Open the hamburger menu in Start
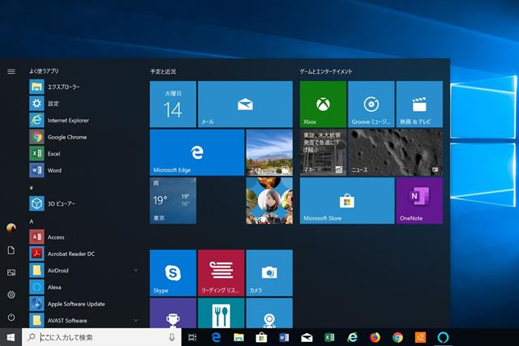This screenshot has width=519, height=346. pyautogui.click(x=11, y=71)
